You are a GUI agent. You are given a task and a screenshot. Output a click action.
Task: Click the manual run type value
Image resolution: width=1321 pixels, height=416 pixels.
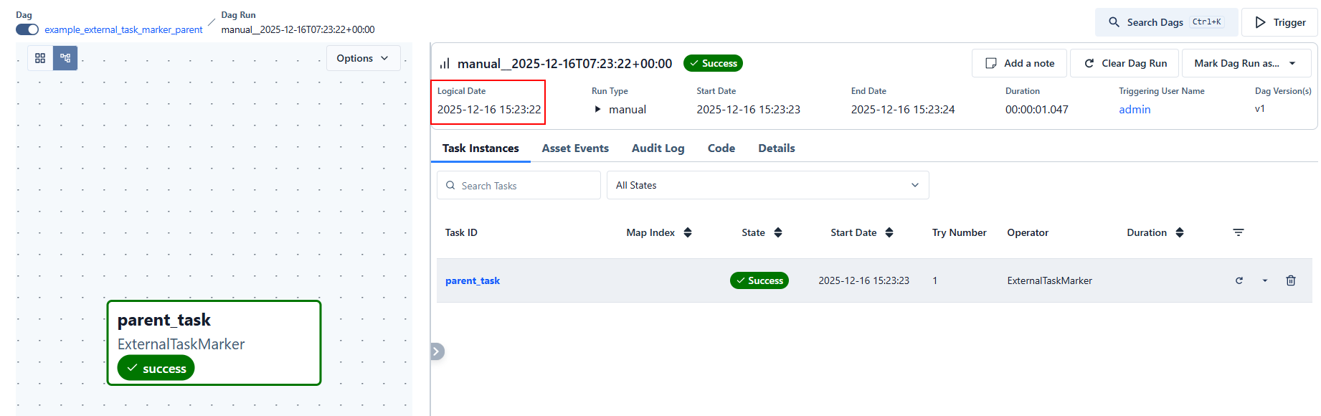click(x=627, y=109)
